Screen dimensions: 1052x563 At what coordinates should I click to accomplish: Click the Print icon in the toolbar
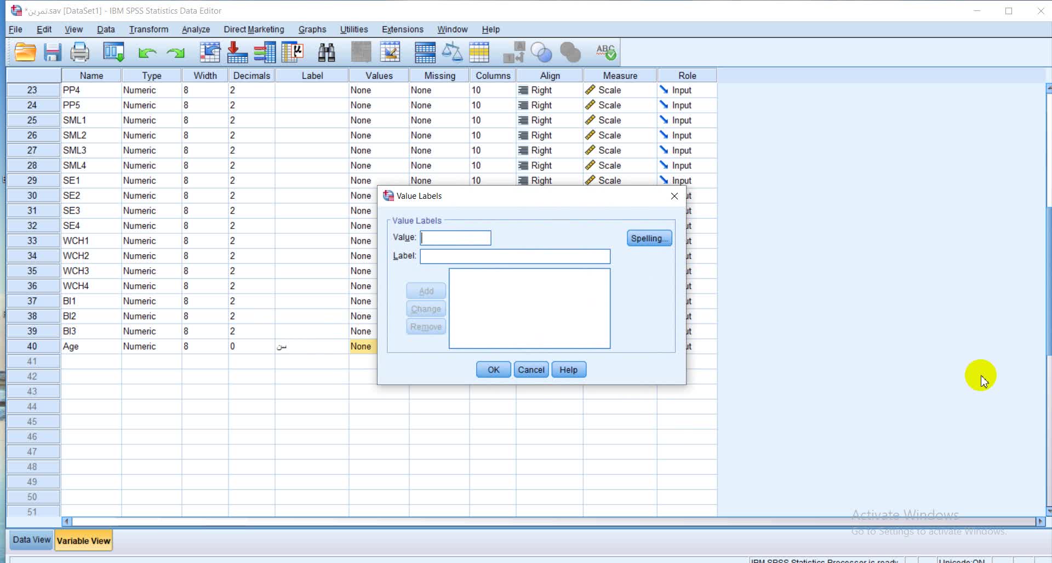click(80, 53)
